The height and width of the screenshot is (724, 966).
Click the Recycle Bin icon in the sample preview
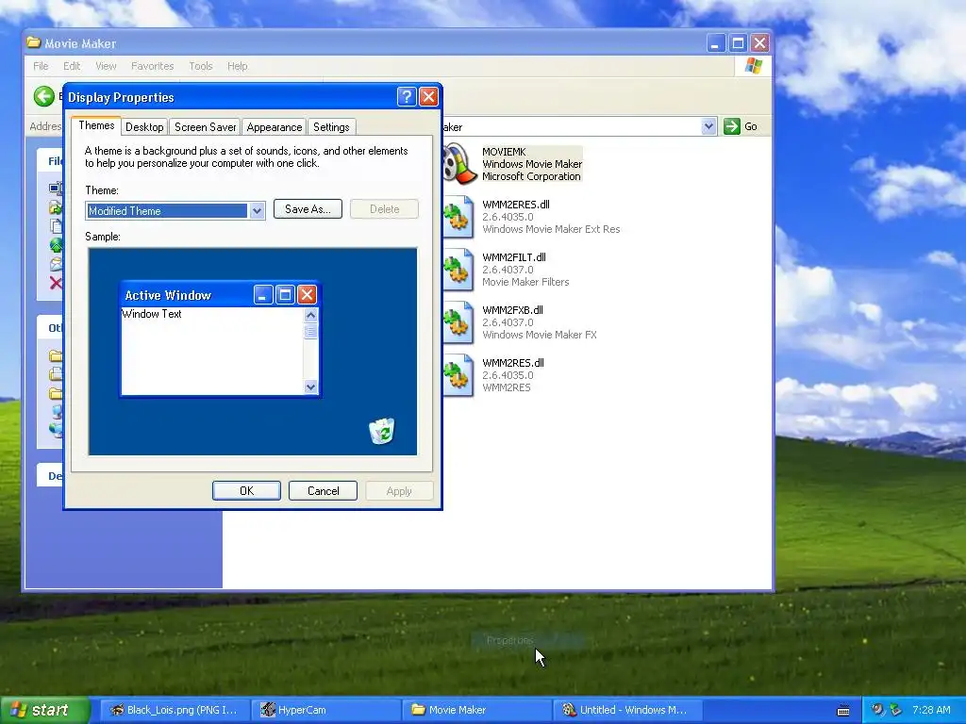coord(382,431)
